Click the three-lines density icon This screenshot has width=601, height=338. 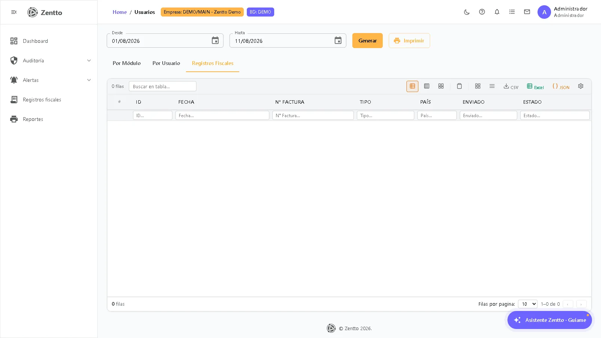[492, 86]
